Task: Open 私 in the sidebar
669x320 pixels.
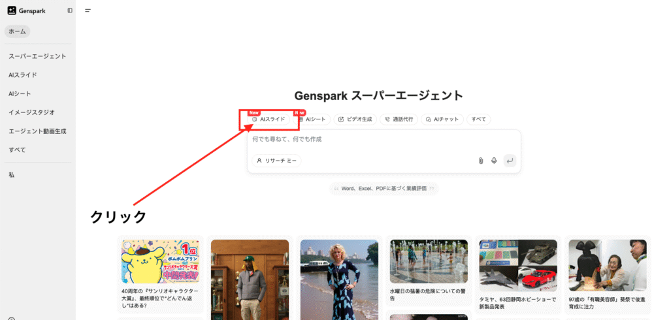Action: click(x=12, y=175)
